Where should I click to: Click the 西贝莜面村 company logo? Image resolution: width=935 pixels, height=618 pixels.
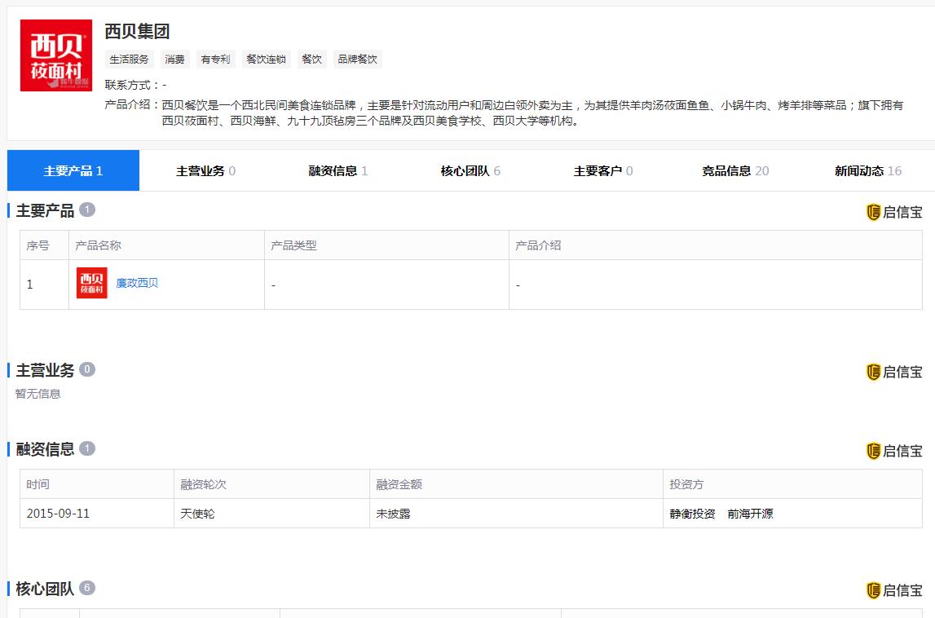(x=56, y=55)
